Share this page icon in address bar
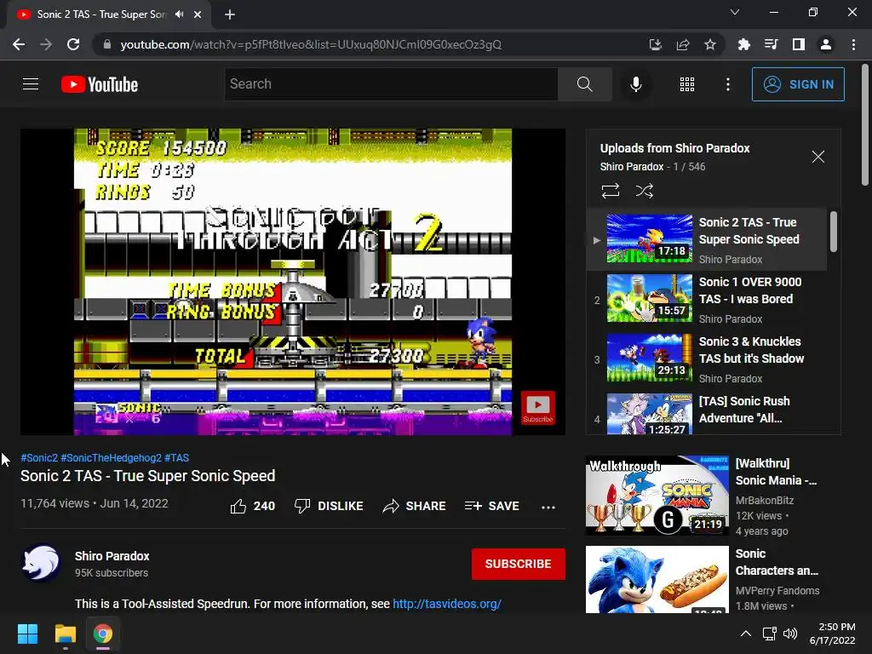872x654 pixels. pyautogui.click(x=683, y=44)
